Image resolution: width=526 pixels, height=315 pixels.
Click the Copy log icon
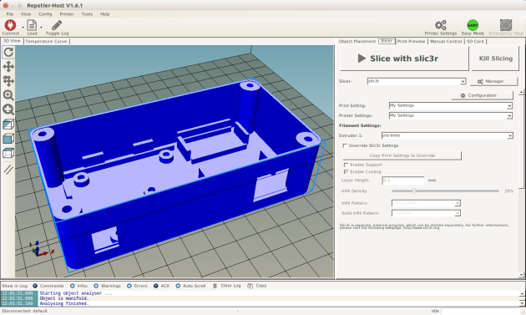click(x=250, y=286)
